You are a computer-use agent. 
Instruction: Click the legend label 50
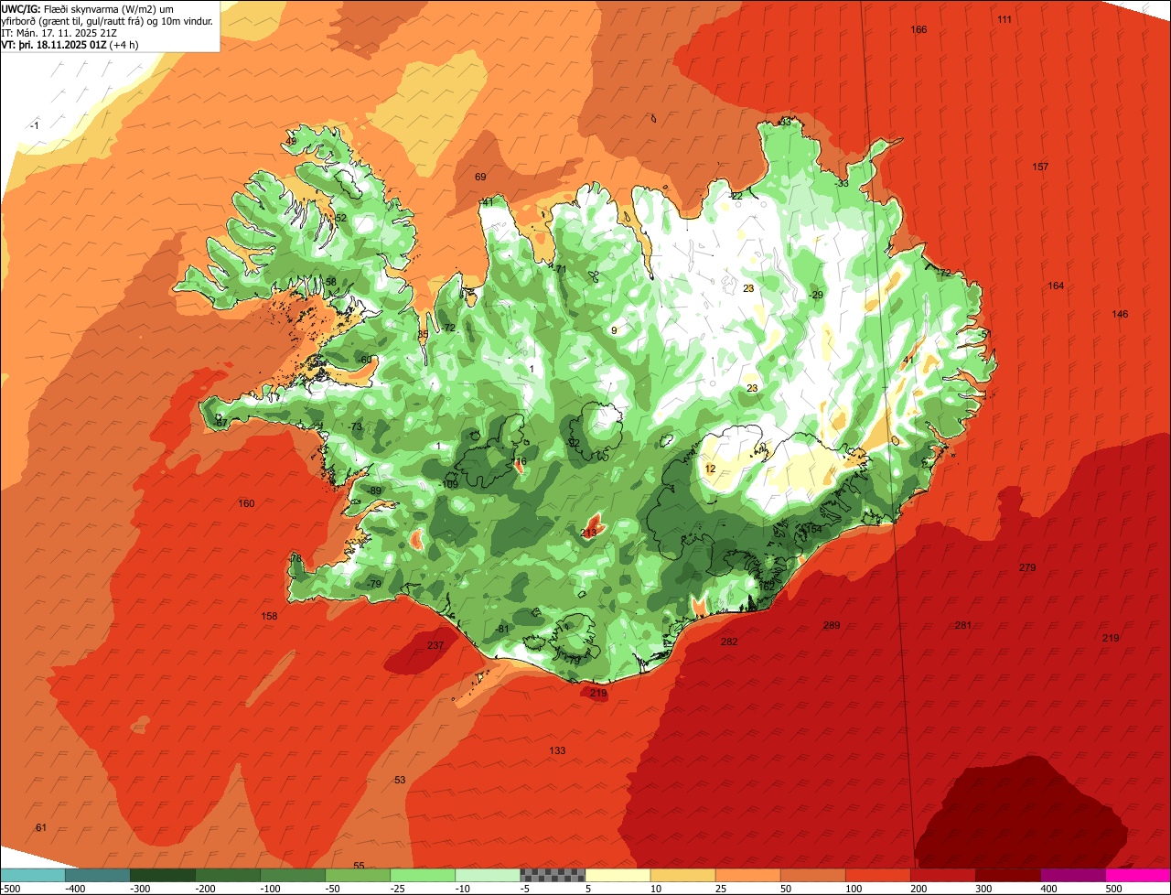(787, 889)
